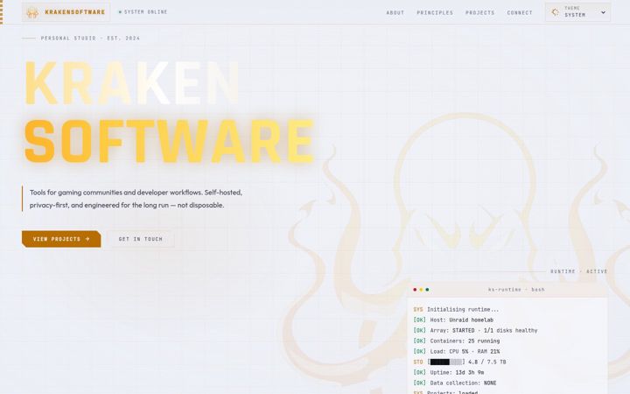The width and height of the screenshot is (630, 394).
Task: Click the KrakenSoftware octopus logo icon
Action: (x=32, y=12)
